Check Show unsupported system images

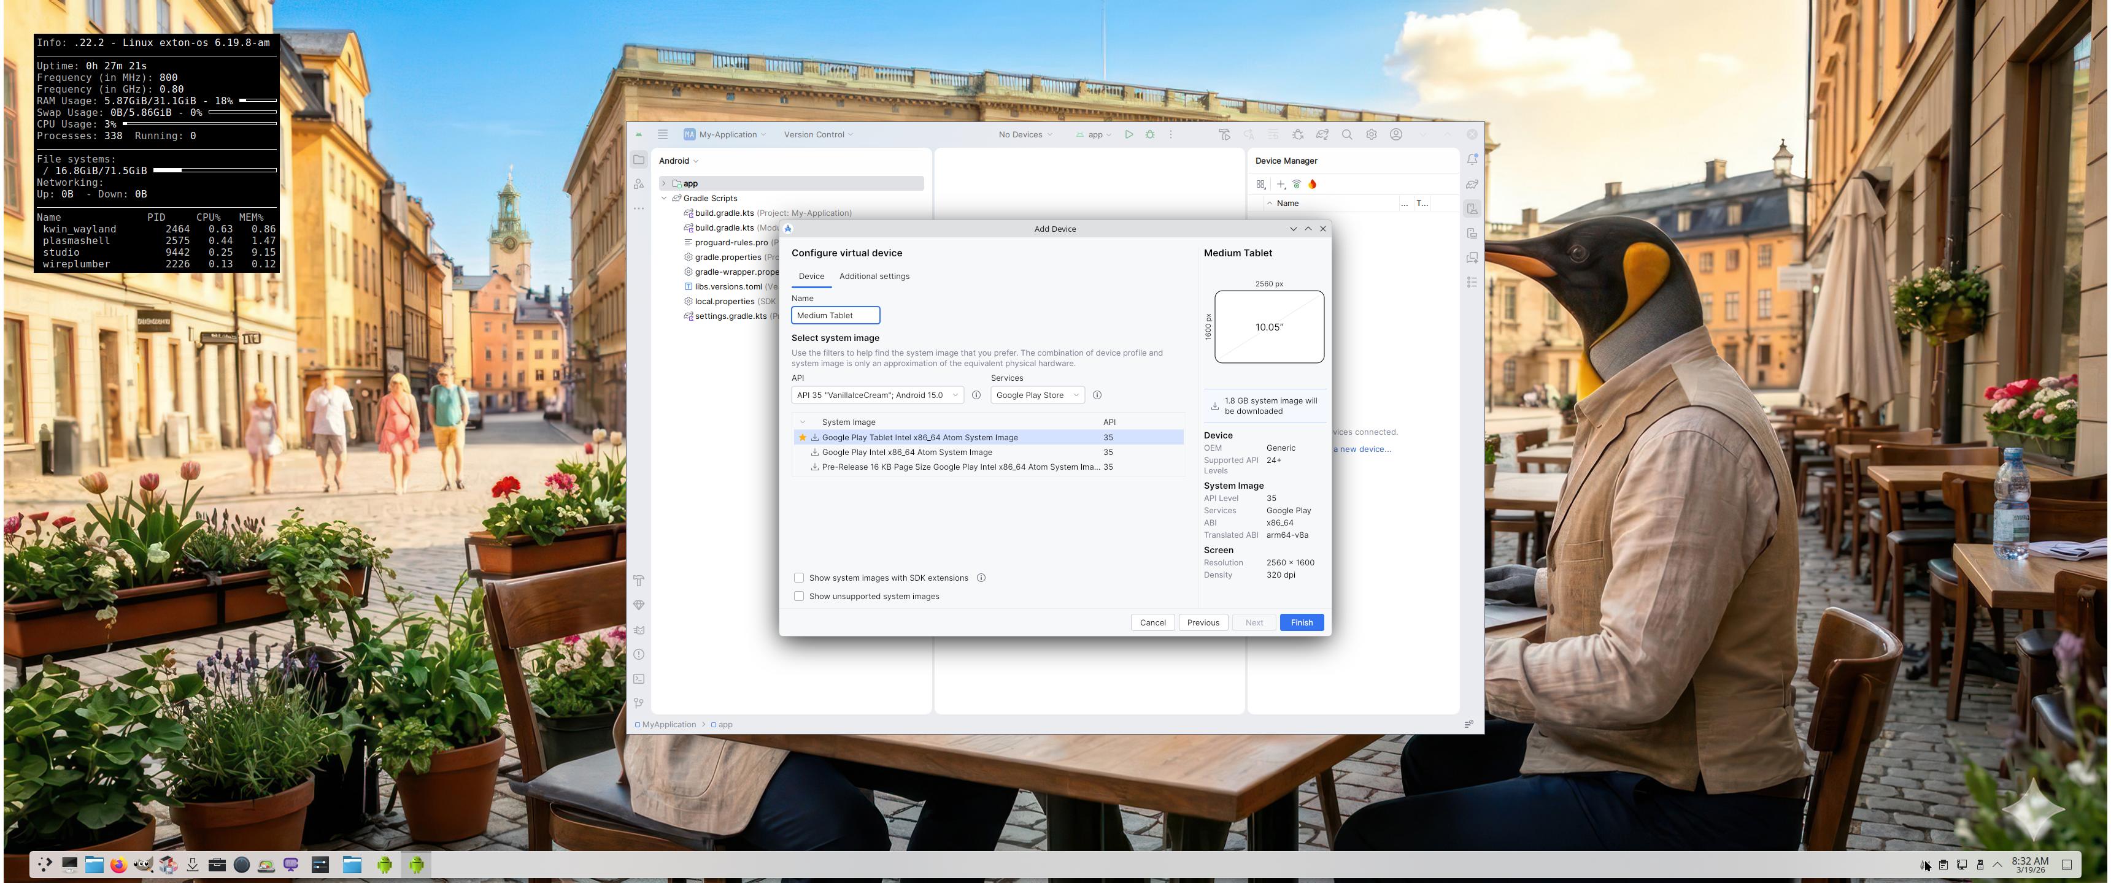click(799, 596)
